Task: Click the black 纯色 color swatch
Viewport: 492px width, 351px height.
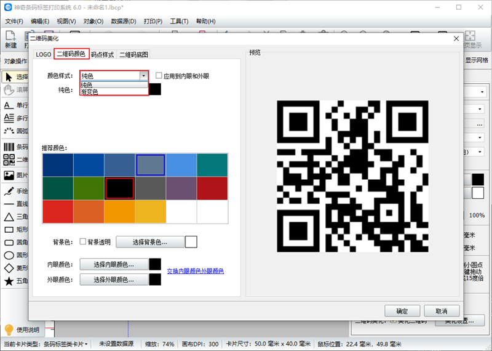Action: click(155, 89)
